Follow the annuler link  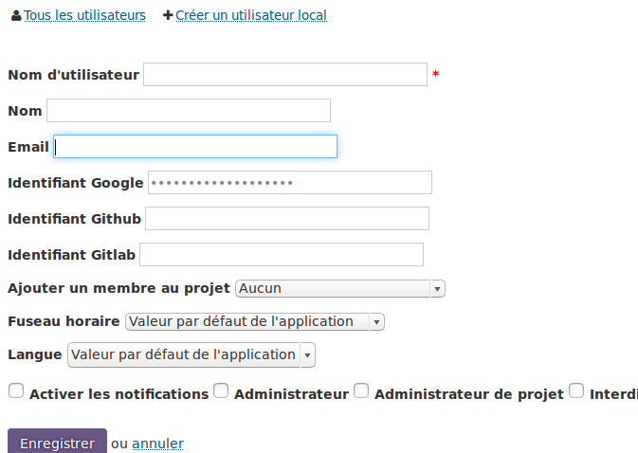(158, 444)
